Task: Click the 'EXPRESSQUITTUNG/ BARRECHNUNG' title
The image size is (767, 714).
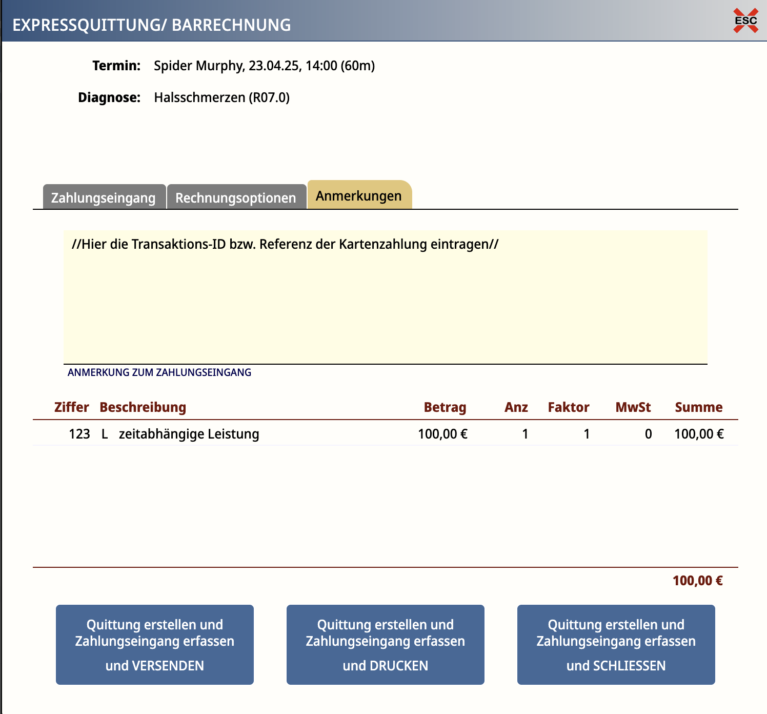Action: [x=152, y=25]
